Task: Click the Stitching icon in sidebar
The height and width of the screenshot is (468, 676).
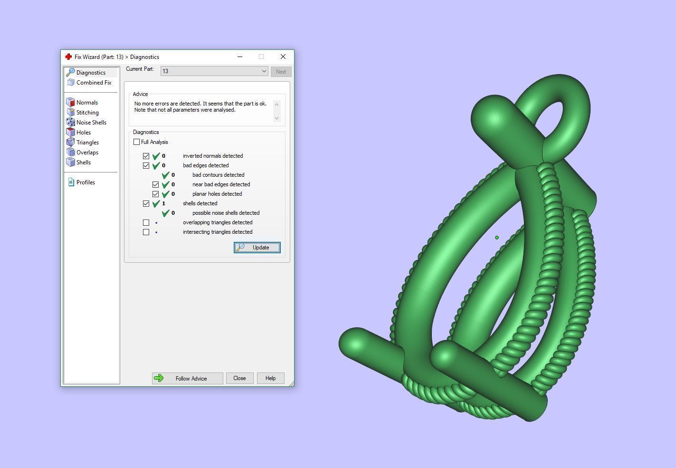Action: tap(71, 112)
